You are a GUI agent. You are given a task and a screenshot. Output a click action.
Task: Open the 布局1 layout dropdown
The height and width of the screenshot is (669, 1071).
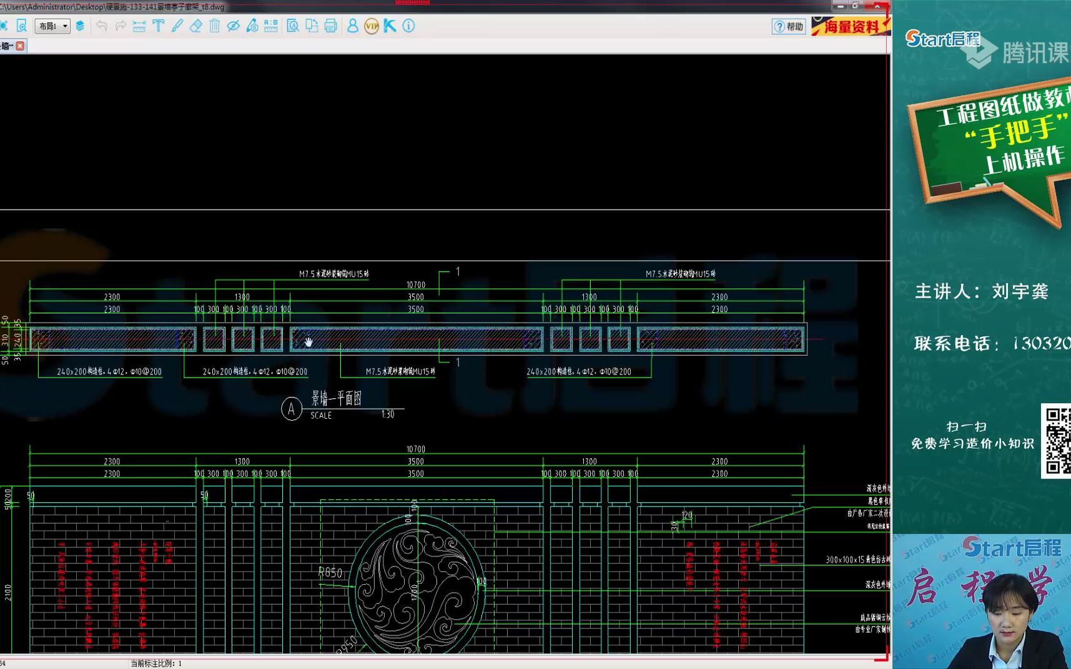(x=52, y=26)
